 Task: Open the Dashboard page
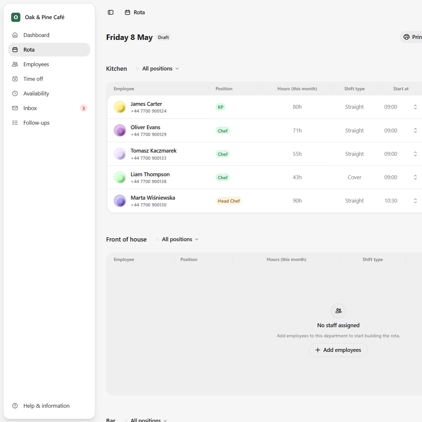49,35
